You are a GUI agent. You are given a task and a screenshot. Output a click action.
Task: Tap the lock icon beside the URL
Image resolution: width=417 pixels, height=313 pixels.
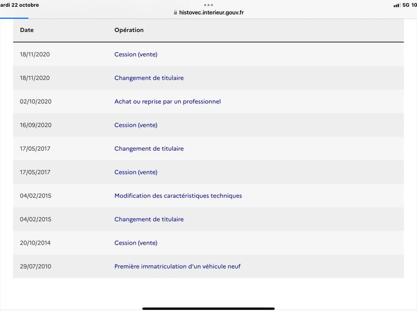175,13
